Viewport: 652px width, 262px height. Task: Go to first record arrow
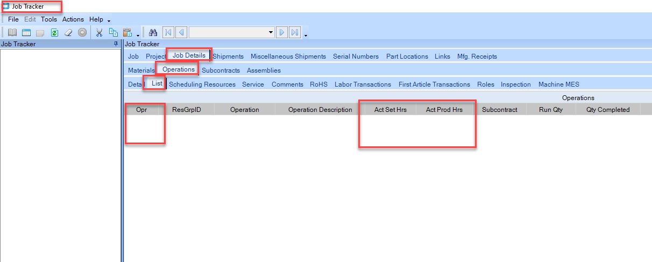pyautogui.click(x=168, y=32)
